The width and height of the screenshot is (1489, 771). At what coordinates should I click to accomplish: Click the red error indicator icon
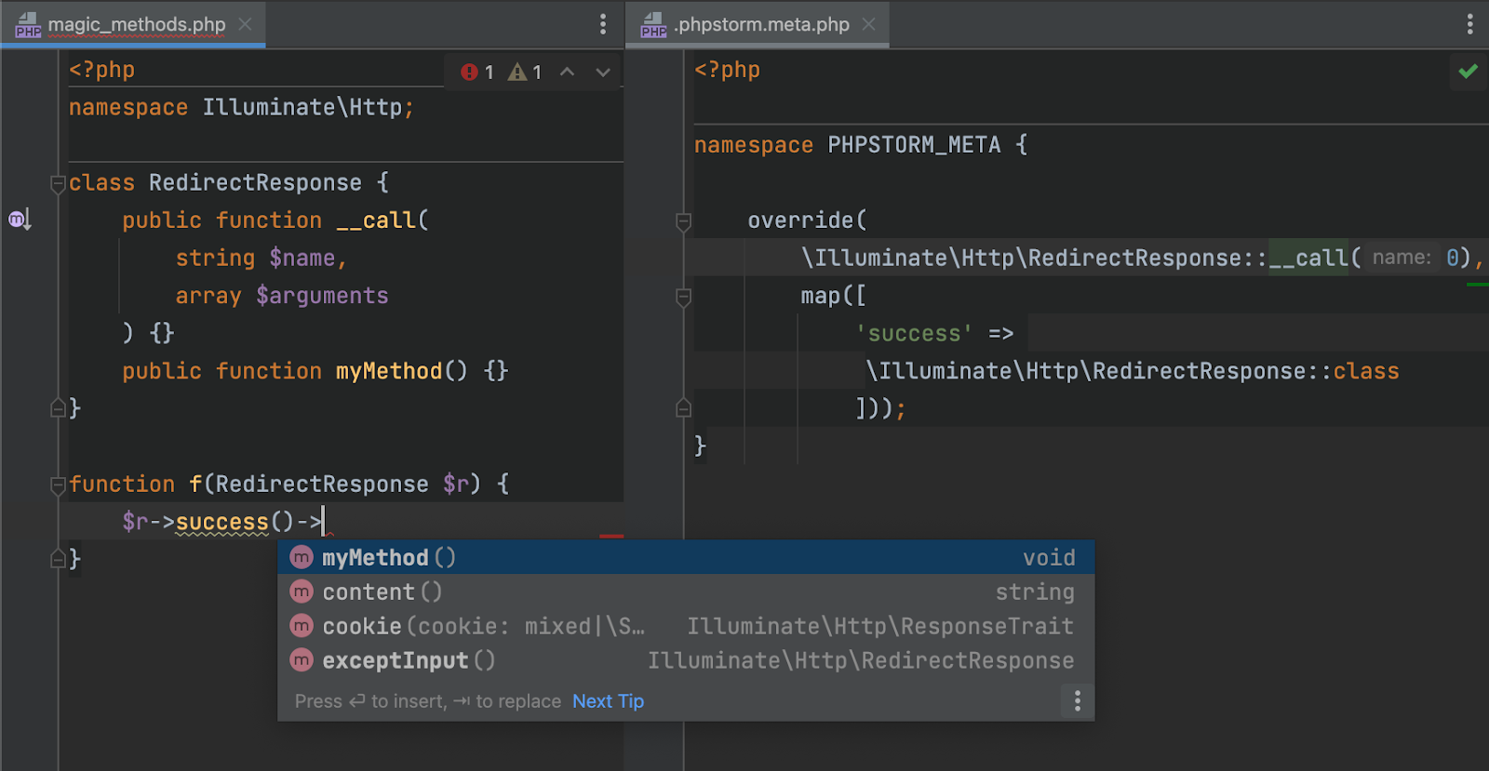tap(469, 72)
